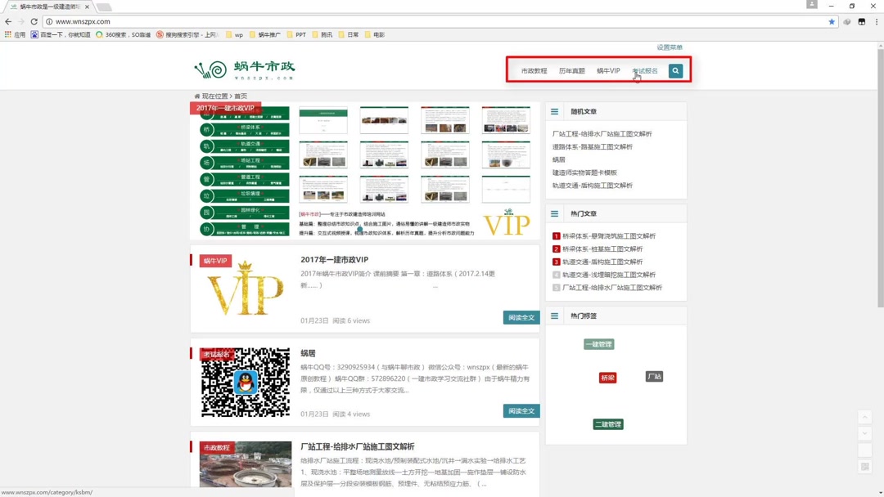Open the 市政教程 menu item
884x497 pixels.
click(x=534, y=70)
